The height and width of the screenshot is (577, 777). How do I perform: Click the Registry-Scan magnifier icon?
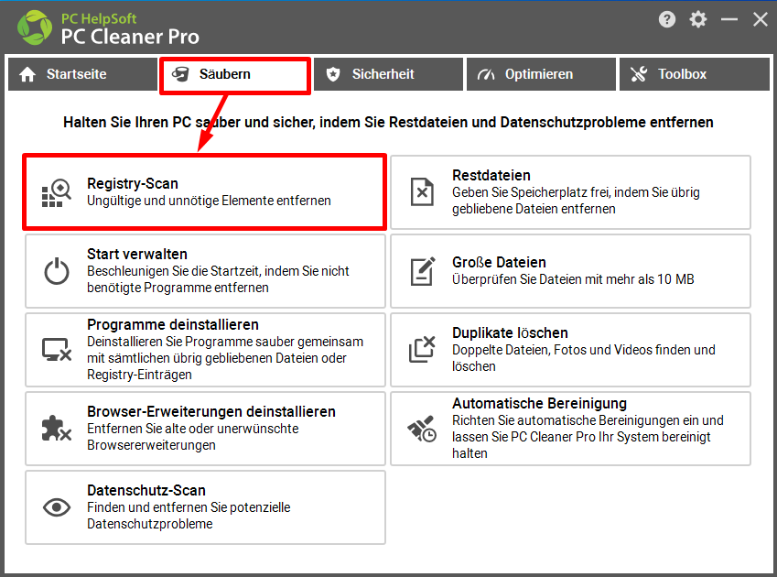57,192
